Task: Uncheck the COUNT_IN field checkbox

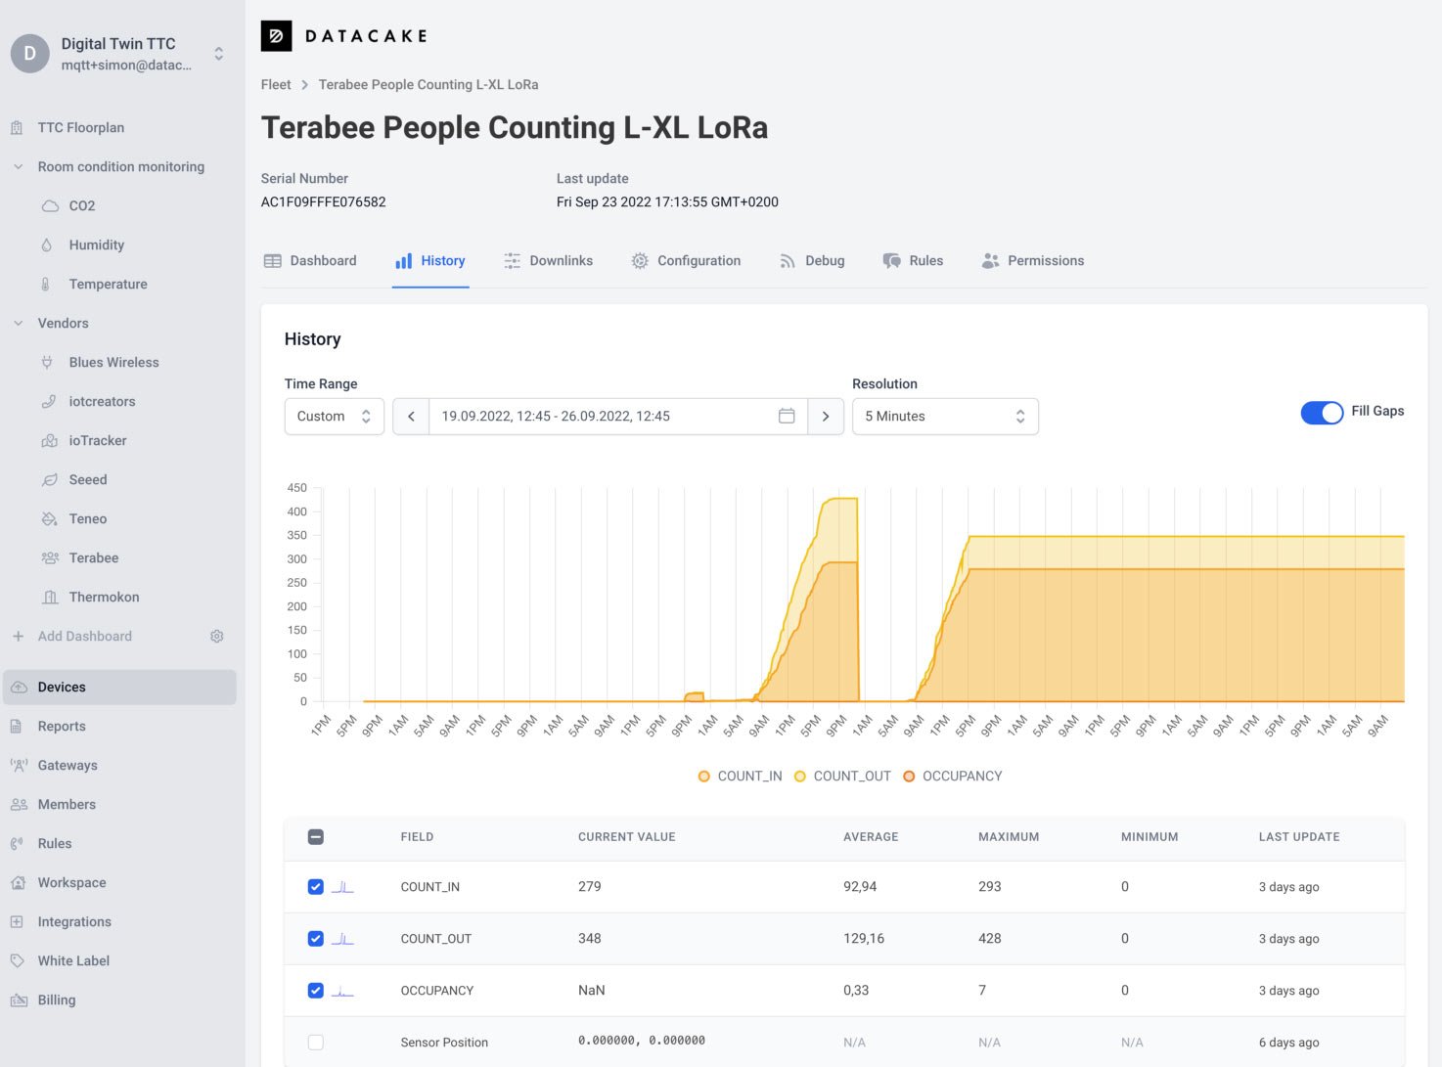Action: [315, 887]
